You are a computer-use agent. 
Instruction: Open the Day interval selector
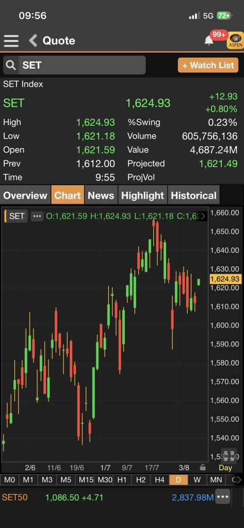click(225, 467)
